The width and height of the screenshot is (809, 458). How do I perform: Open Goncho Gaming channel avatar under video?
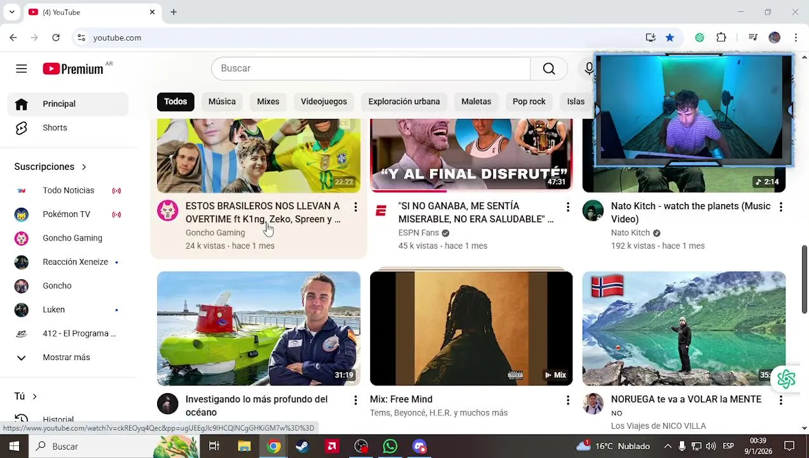pyautogui.click(x=168, y=211)
